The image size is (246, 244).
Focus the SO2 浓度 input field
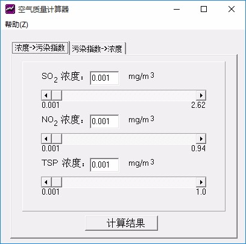tap(104, 78)
